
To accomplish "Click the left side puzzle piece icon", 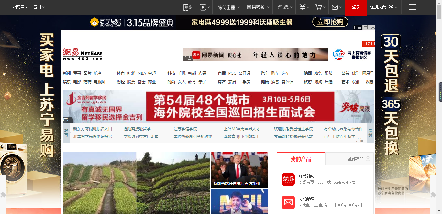I will coord(3,194).
